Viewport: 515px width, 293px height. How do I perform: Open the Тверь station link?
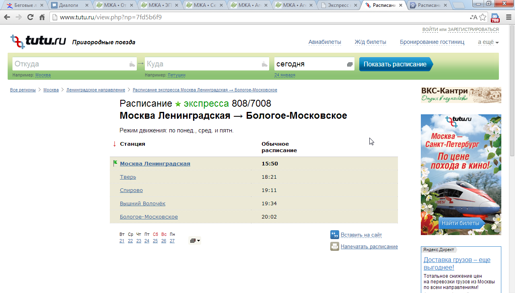(128, 177)
